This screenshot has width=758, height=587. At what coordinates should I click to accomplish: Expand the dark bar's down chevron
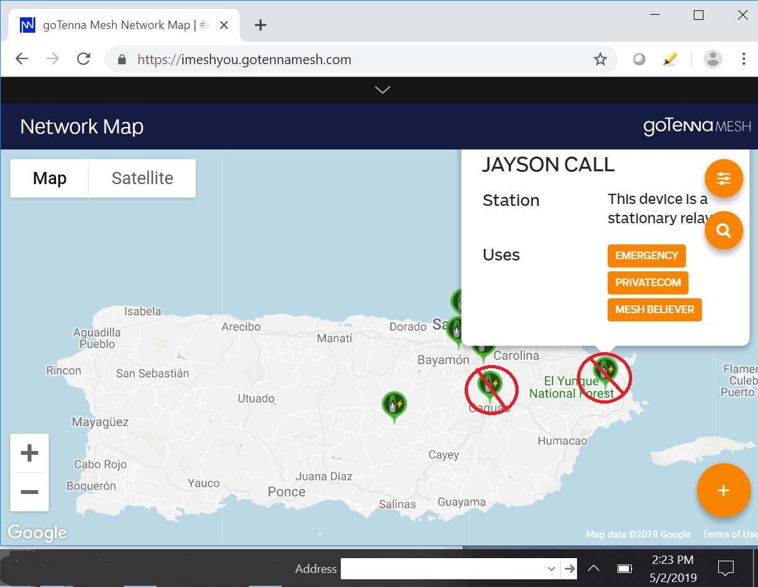click(383, 90)
